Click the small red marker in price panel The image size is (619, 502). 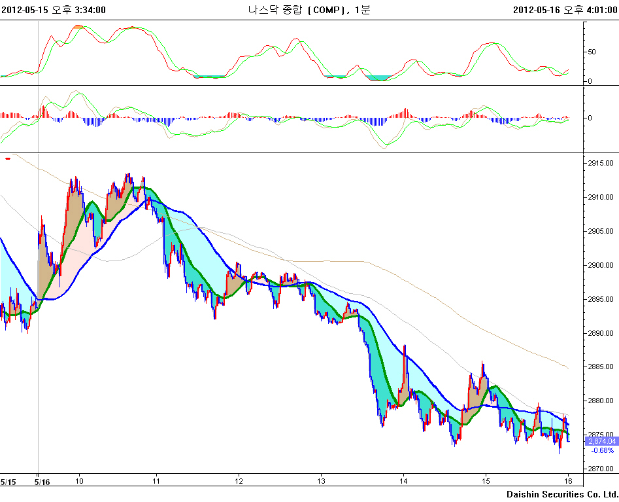(7, 158)
